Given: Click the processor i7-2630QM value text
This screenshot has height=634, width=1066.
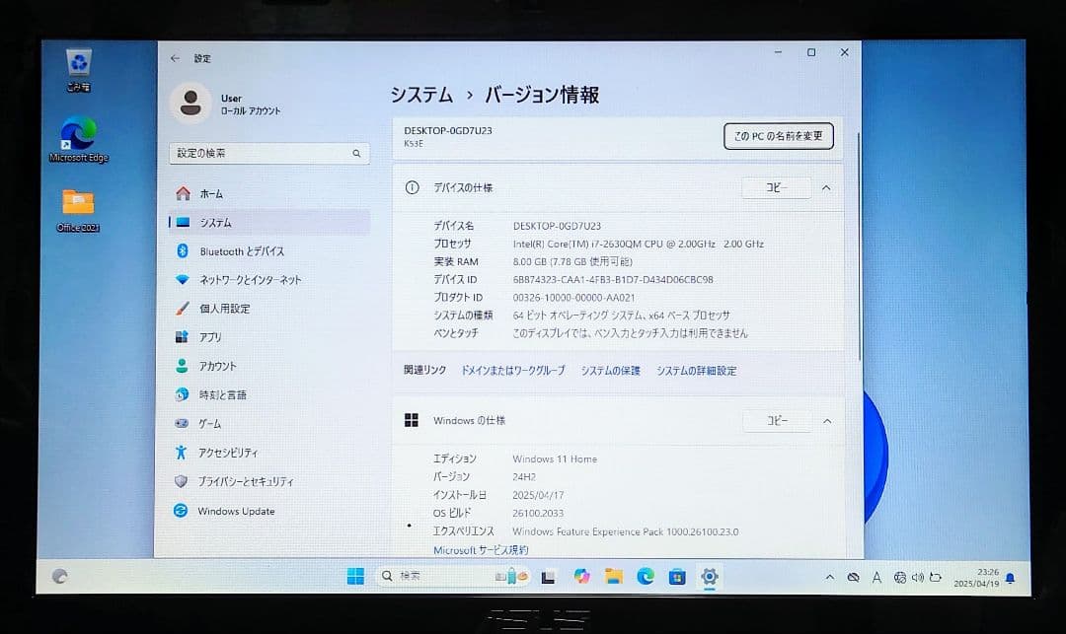Looking at the screenshot, I should (x=639, y=244).
